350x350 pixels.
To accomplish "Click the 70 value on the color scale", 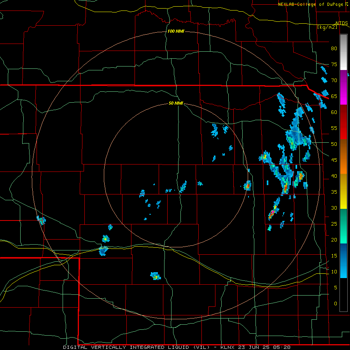I will 334,80.
